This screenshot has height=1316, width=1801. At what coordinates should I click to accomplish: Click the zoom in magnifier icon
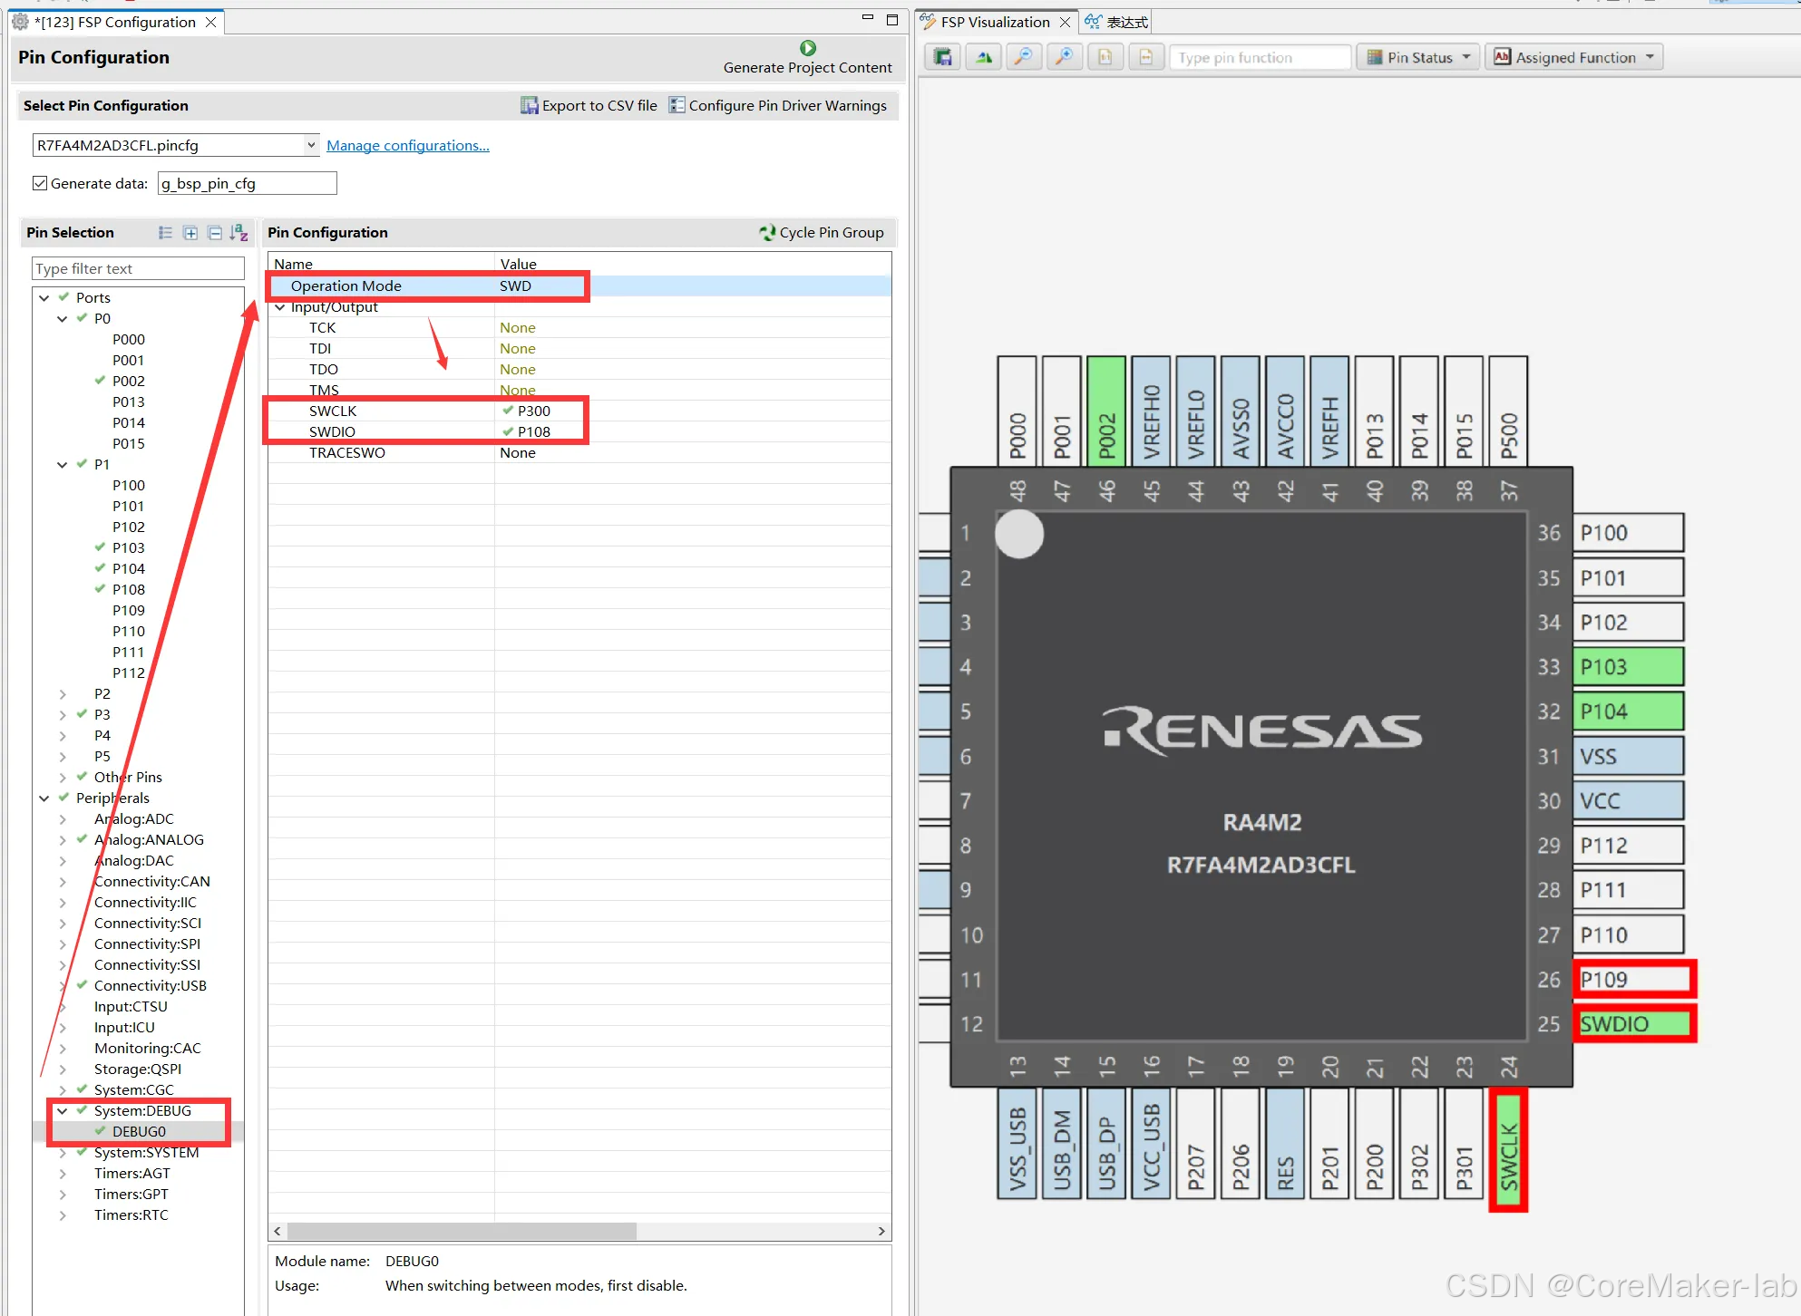1065,57
